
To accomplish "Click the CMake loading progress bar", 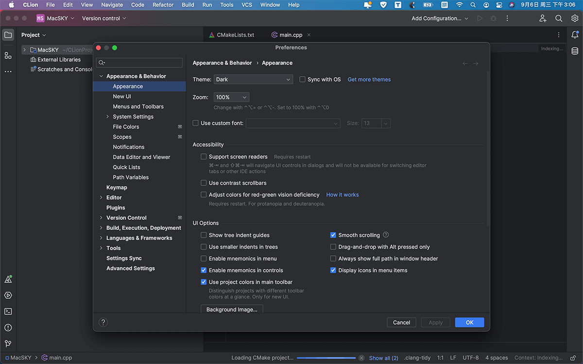I will click(x=326, y=358).
